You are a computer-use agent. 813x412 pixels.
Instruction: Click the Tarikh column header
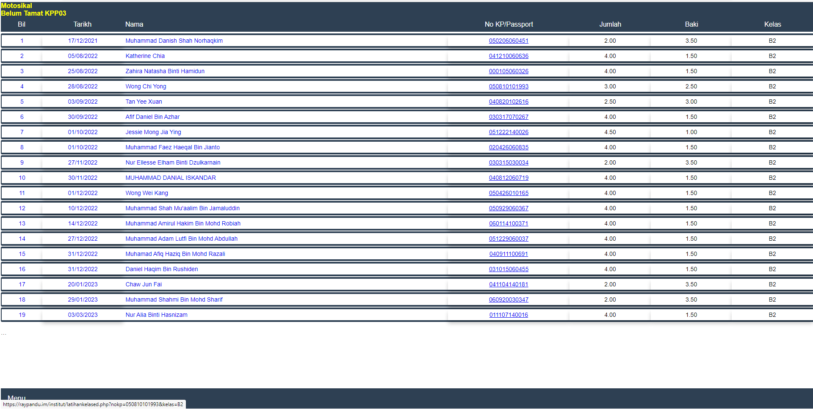(x=82, y=25)
